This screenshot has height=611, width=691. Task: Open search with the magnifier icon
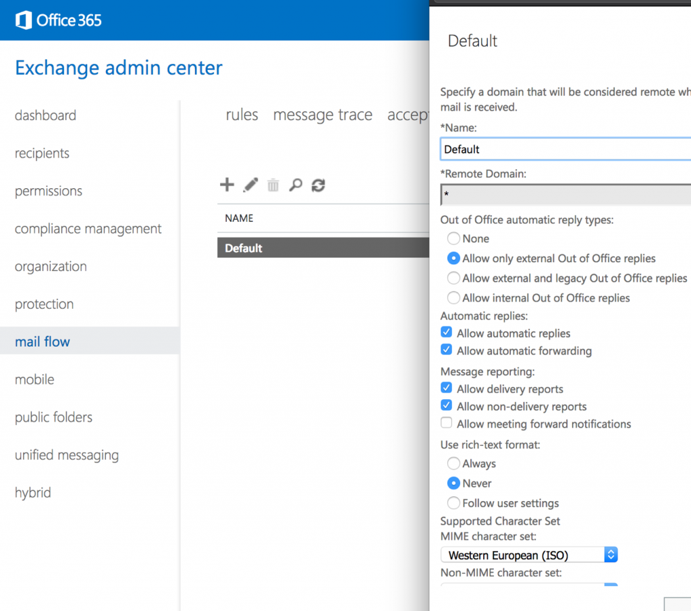296,185
